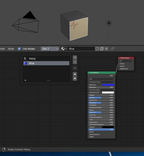Screen dimensions: 144x156
Task: Click the IOR value field
Action: [x=101, y=120]
